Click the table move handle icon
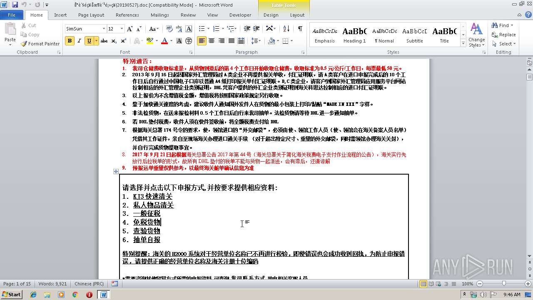533x300 pixels. click(116, 171)
